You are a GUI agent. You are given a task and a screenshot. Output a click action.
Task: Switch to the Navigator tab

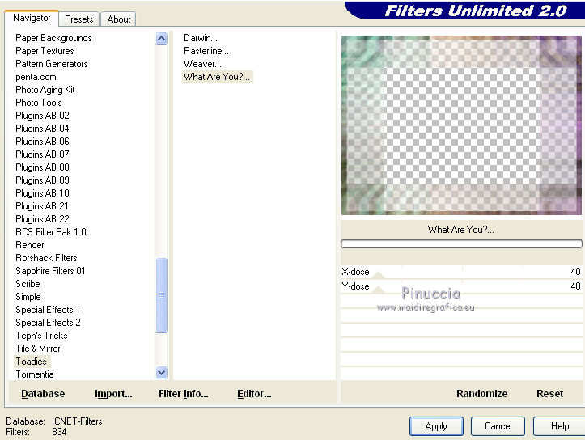coord(32,18)
